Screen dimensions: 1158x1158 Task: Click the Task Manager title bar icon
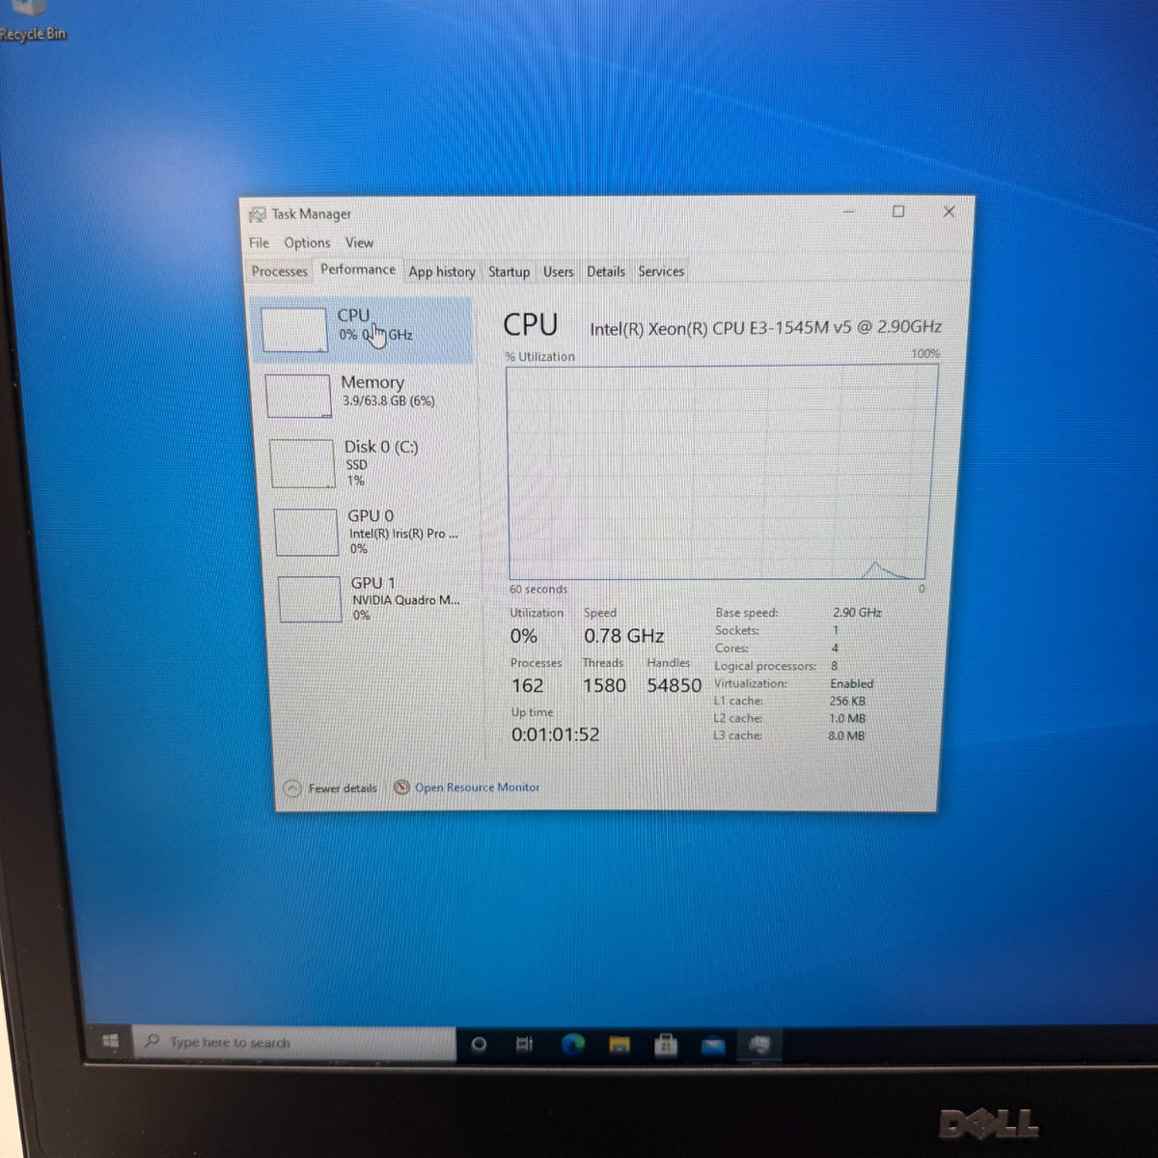[x=258, y=214]
